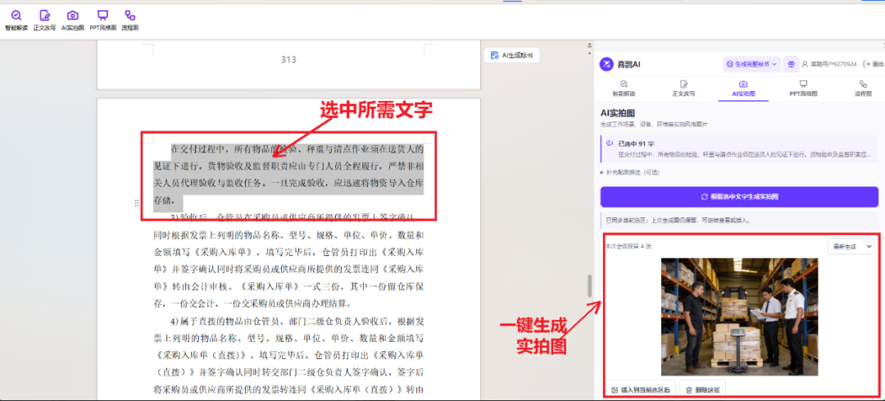Open user profile 喜鹊用户9270924

click(829, 65)
